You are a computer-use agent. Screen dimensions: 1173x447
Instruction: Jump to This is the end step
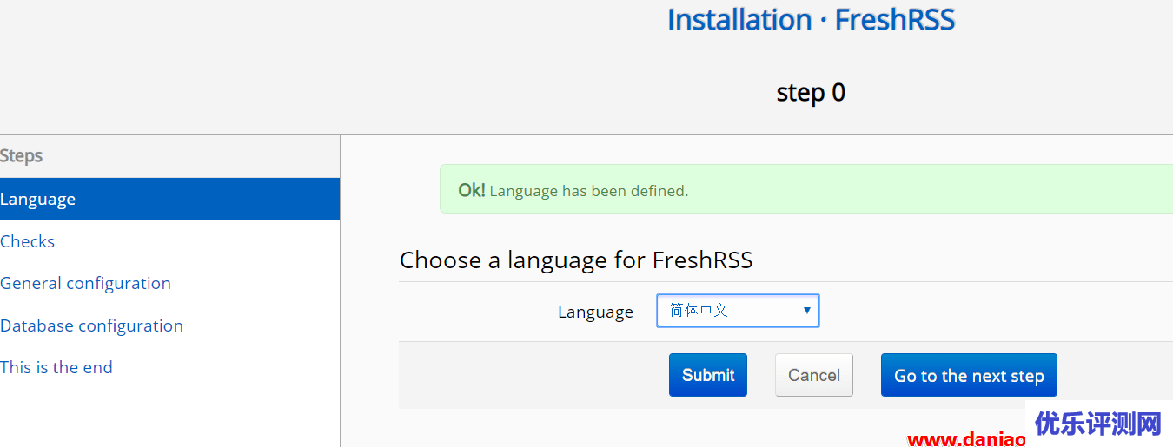click(x=56, y=367)
